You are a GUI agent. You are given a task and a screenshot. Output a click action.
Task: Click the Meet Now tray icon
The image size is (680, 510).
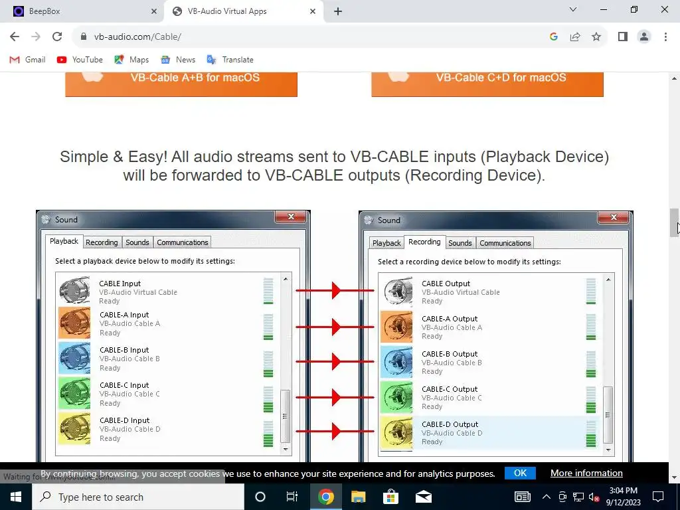coord(562,497)
